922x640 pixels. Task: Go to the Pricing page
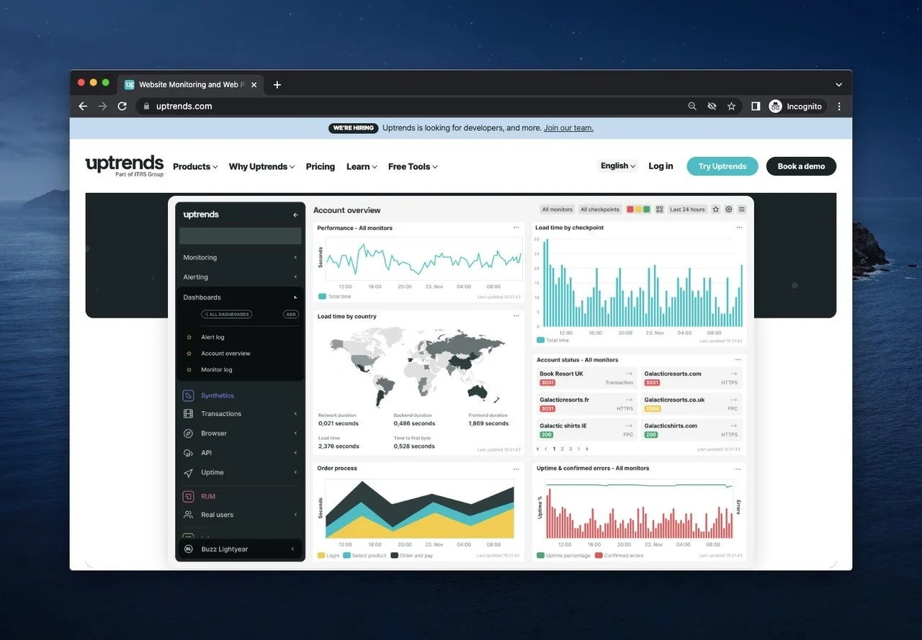point(321,166)
